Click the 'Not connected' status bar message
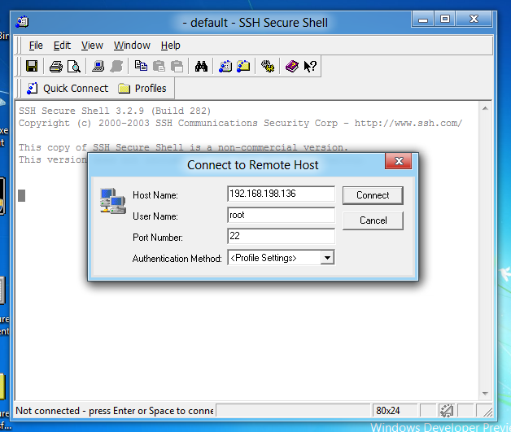This screenshot has width=511, height=432. (115, 411)
